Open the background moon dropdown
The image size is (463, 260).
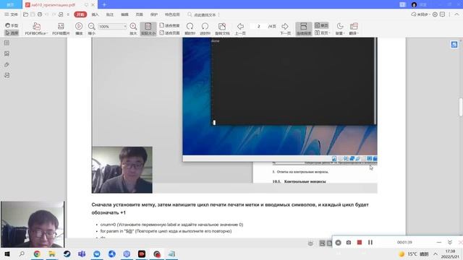pos(340,29)
